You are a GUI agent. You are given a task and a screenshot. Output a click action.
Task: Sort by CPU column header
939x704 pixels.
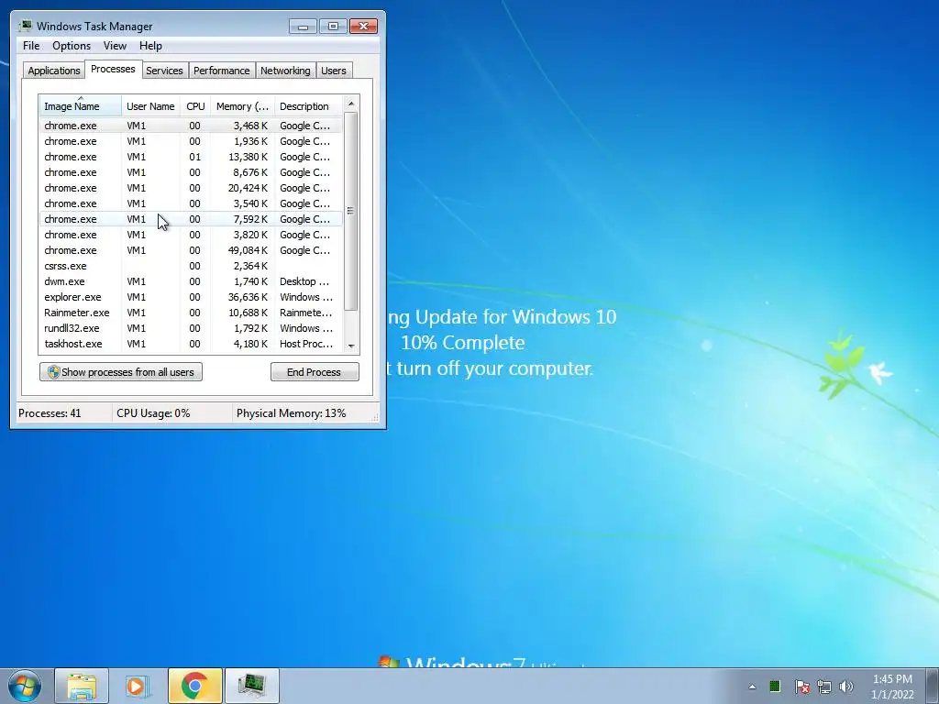[195, 106]
